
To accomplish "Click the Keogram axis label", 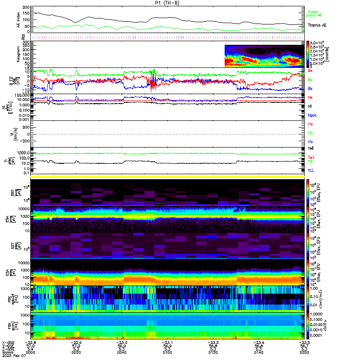I will pyautogui.click(x=19, y=54).
